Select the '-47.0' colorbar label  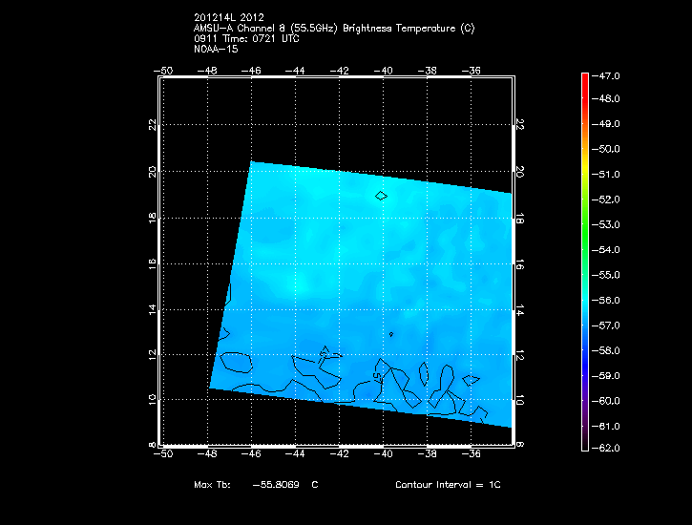click(x=605, y=75)
